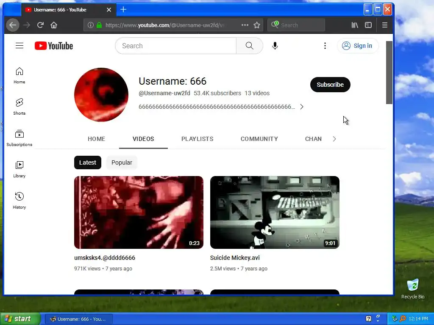The image size is (434, 325).
Task: Open Subscriptions in the sidebar
Action: point(19,138)
